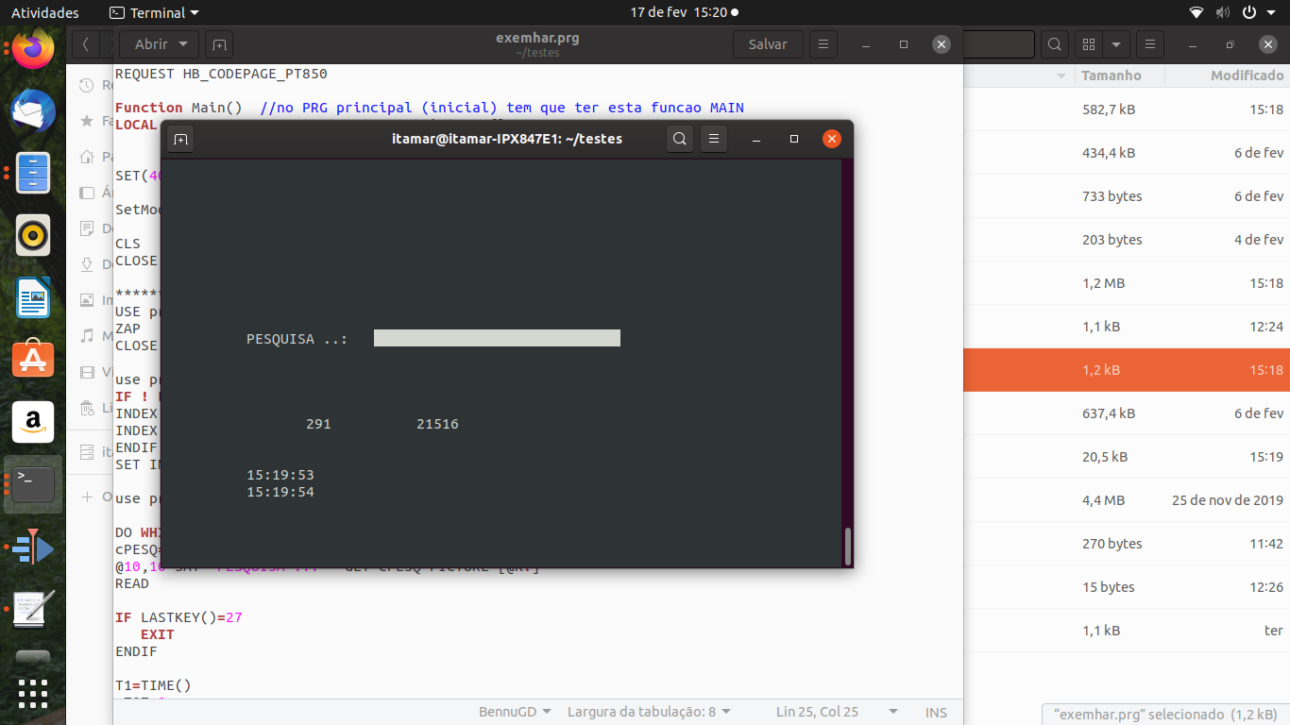Image resolution: width=1290 pixels, height=725 pixels.
Task: Open the terminal hamburger menu
Action: click(714, 140)
